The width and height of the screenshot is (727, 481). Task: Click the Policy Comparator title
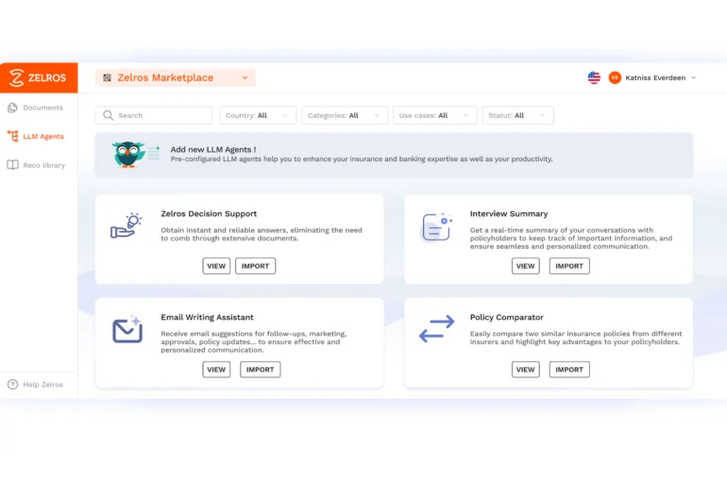[x=507, y=318]
